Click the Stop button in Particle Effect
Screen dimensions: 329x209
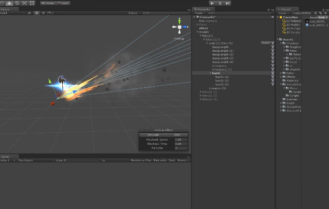177,135
